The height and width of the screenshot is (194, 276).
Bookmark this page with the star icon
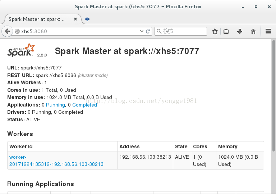coord(215,31)
